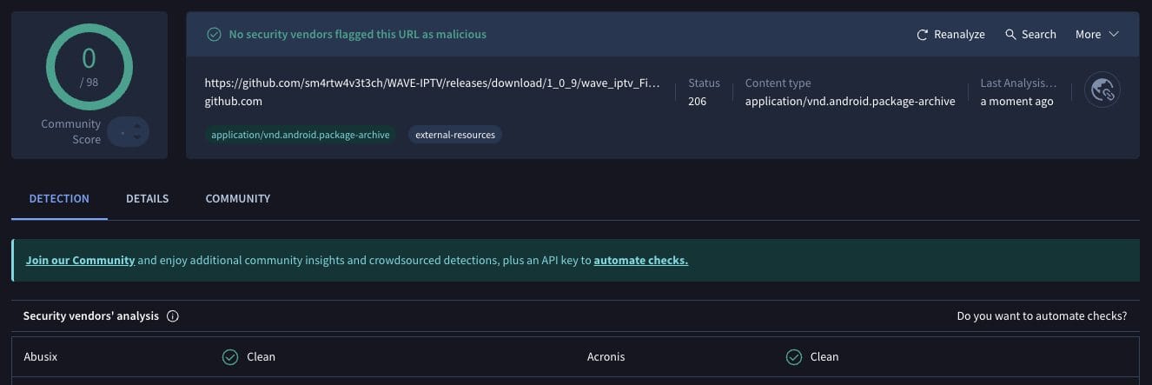Click the Search button label
This screenshot has height=385, width=1152.
point(1038,35)
